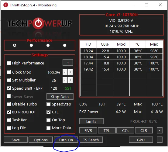Select the first Performance profile radio button
Screen dimensions: 168x152
click(x=15, y=45)
